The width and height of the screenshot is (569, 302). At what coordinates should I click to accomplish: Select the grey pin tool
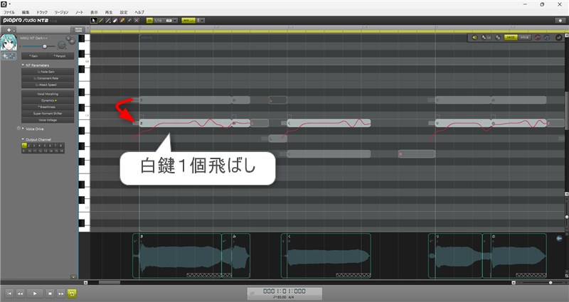click(x=129, y=21)
